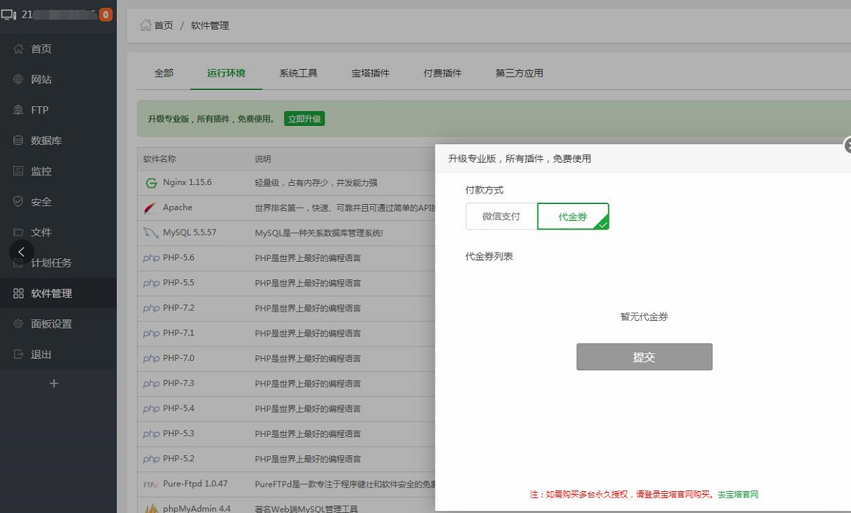This screenshot has height=513, width=851.
Task: Click the Apache feather icon
Action: pos(150,208)
